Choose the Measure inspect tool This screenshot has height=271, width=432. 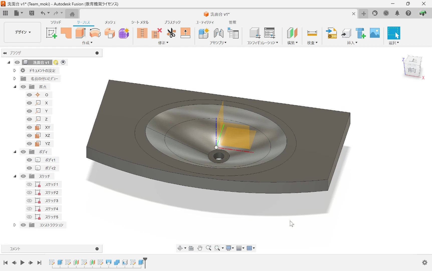tap(312, 33)
